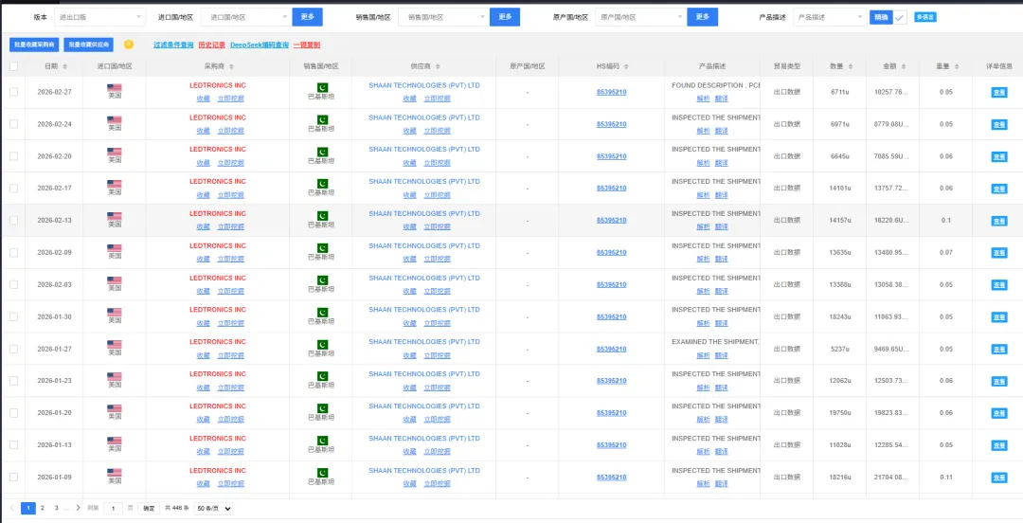The height and width of the screenshot is (523, 1023).
Task: Click the previous page arrow
Action: point(11,507)
